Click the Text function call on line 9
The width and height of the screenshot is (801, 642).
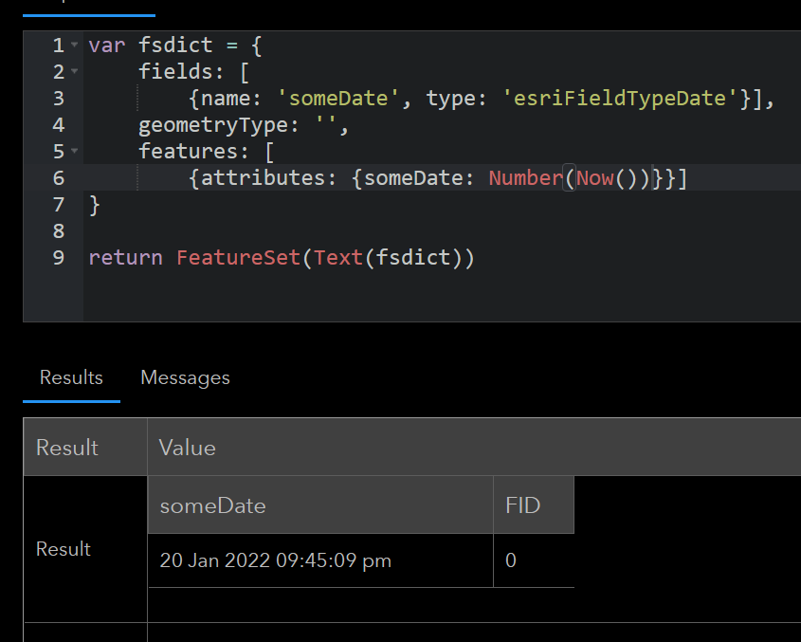[337, 257]
